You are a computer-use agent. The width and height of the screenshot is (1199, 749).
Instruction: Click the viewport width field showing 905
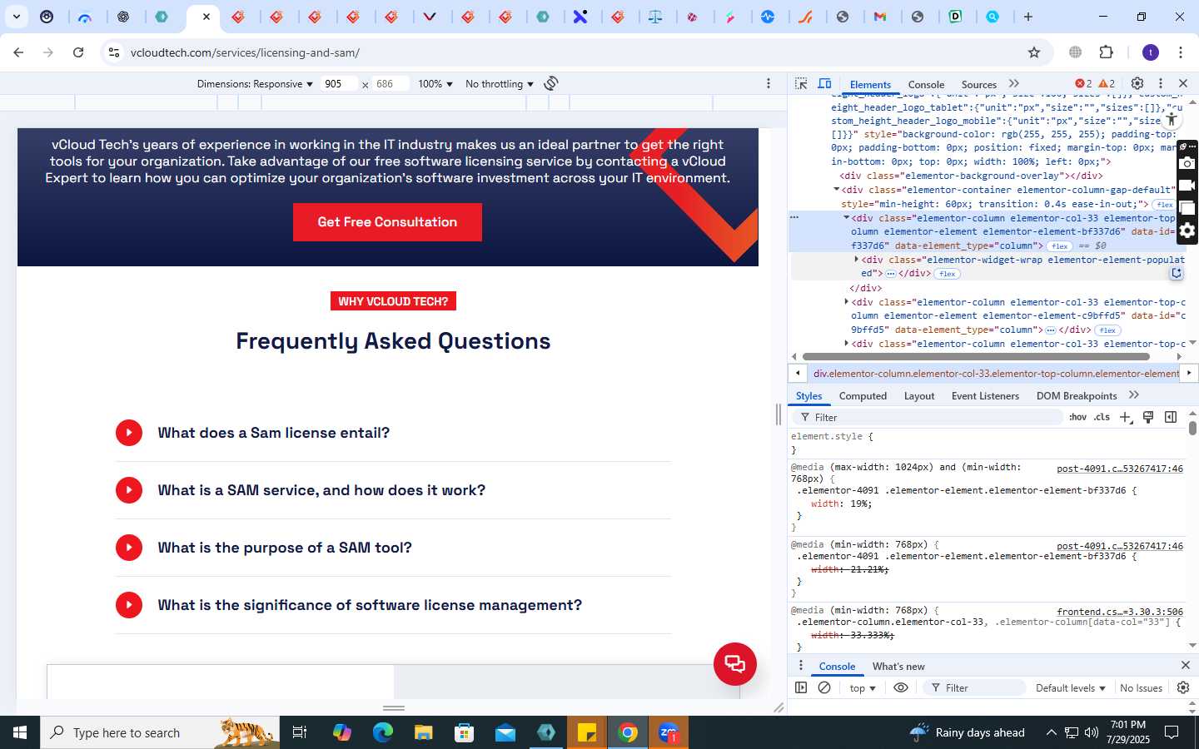[x=340, y=84]
